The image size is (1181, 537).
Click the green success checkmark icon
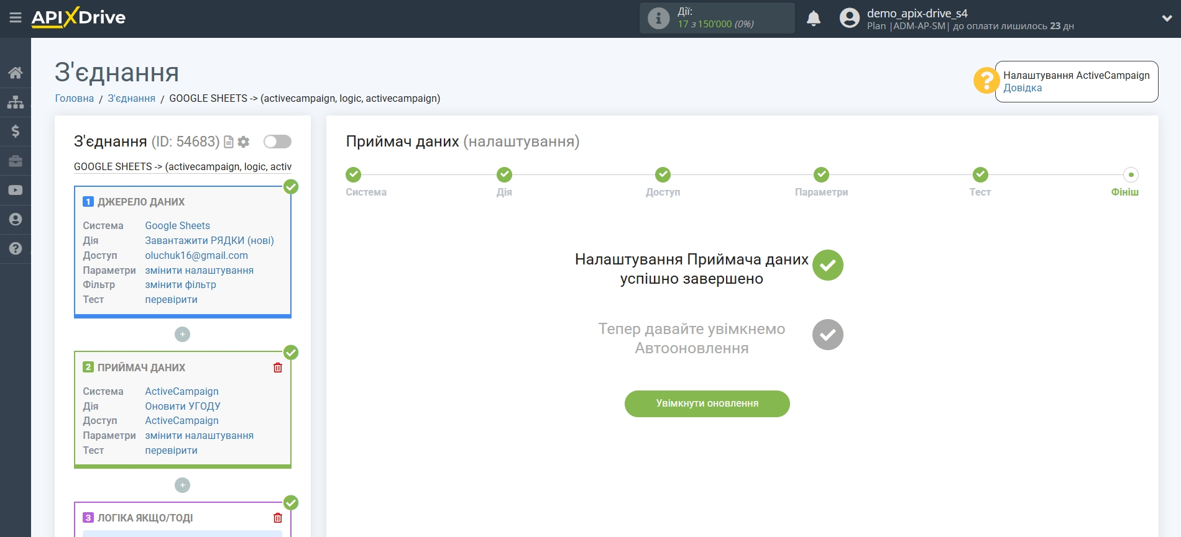(828, 266)
